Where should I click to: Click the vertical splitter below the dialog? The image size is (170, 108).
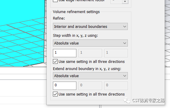pos(100,107)
